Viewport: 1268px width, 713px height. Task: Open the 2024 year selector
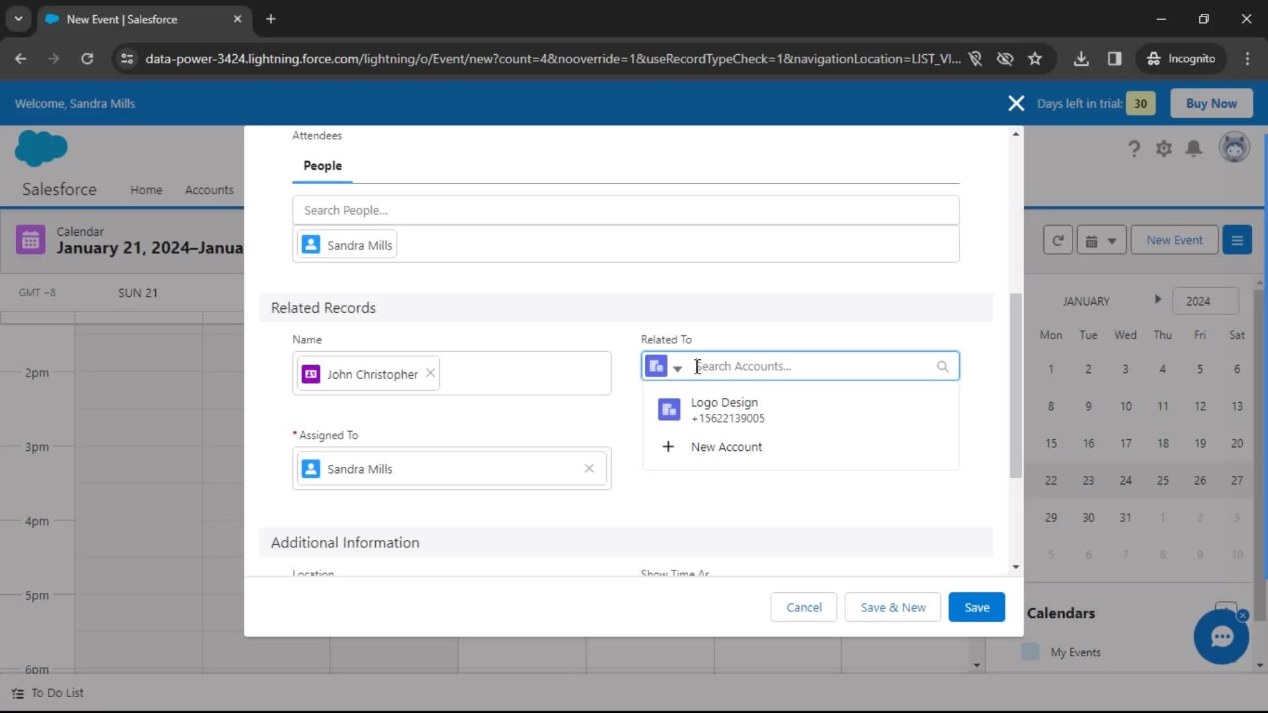click(x=1205, y=301)
